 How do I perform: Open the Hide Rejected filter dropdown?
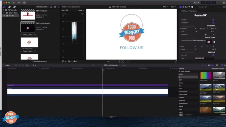tap(42, 6)
